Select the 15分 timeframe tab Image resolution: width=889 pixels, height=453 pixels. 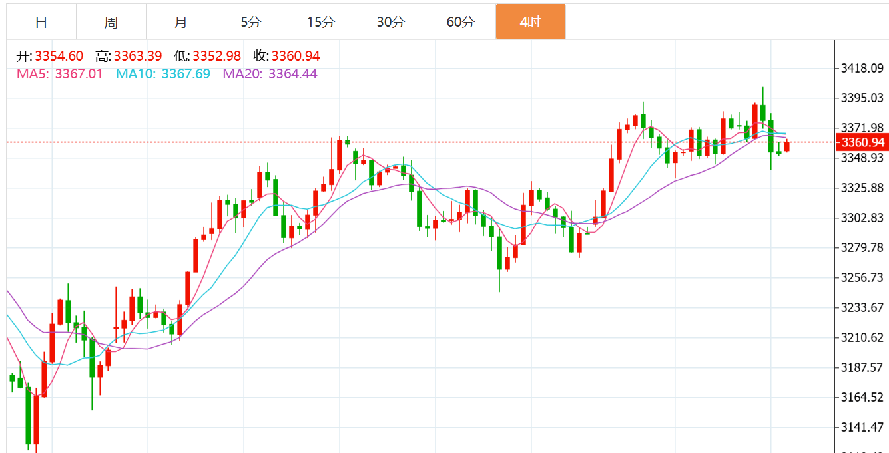(321, 22)
